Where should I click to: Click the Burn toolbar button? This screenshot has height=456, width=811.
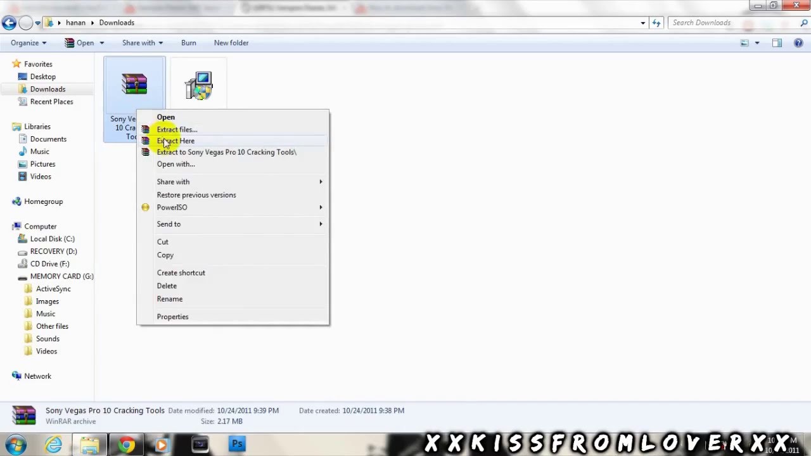point(188,43)
